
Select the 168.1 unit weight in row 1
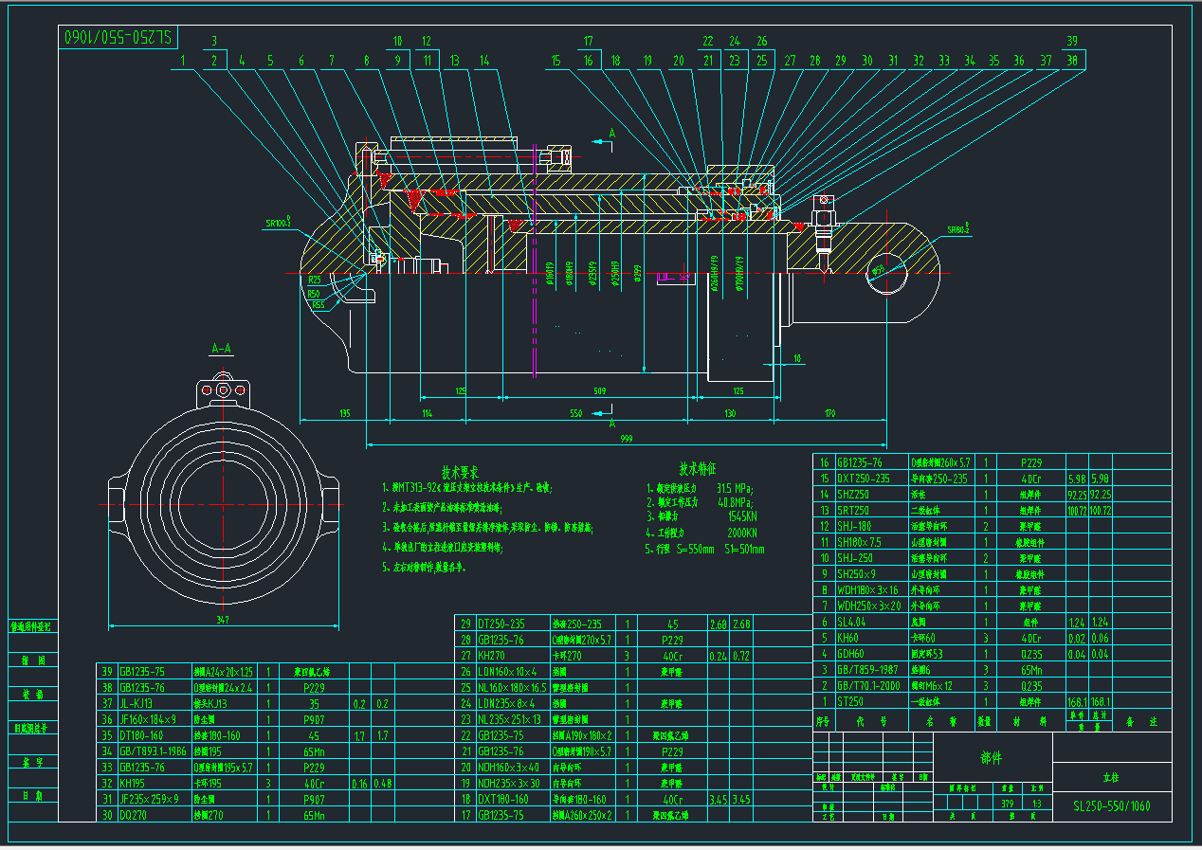1076,702
